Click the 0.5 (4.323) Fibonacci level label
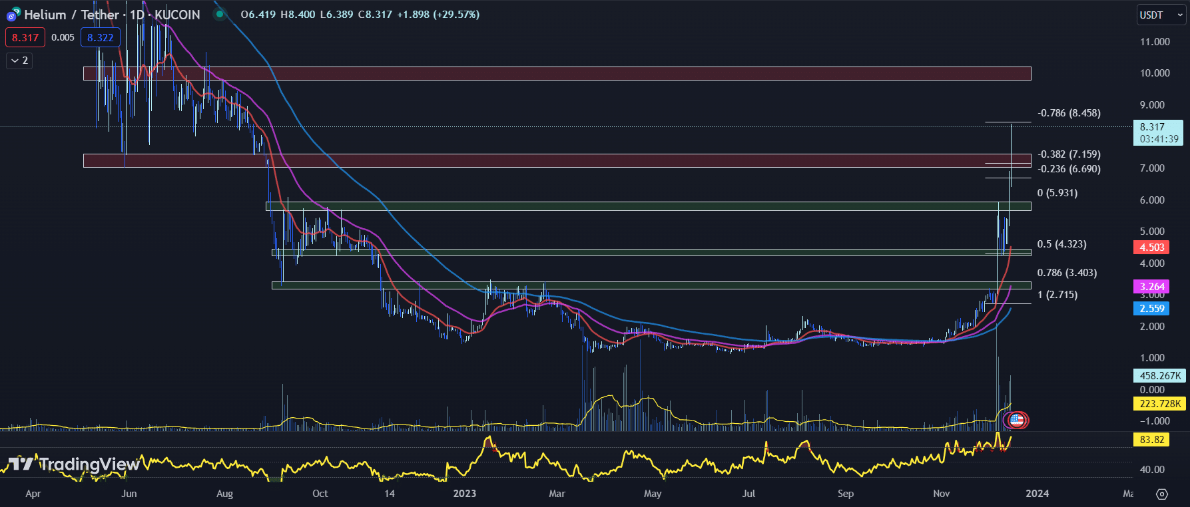 (x=1061, y=244)
